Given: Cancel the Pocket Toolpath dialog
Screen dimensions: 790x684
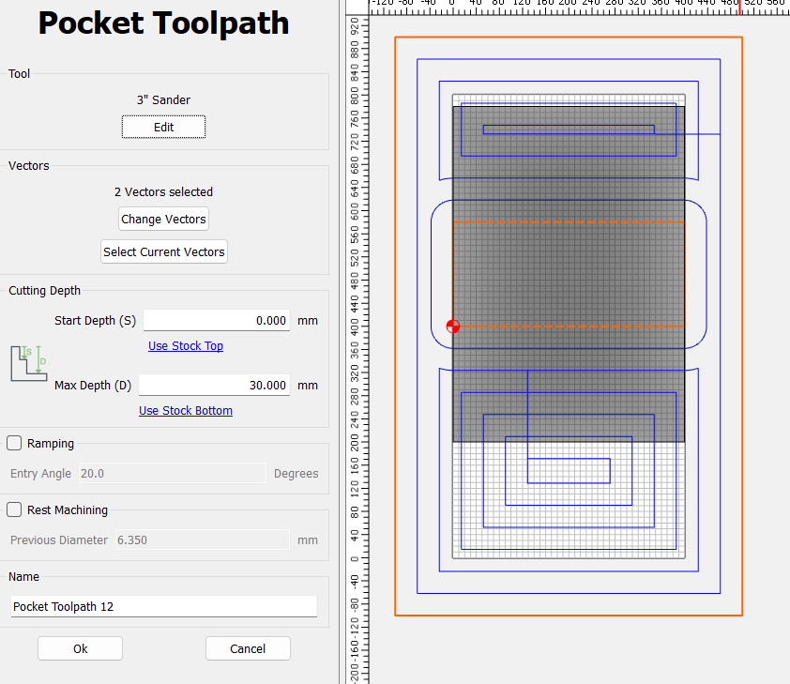Looking at the screenshot, I should pyautogui.click(x=248, y=648).
